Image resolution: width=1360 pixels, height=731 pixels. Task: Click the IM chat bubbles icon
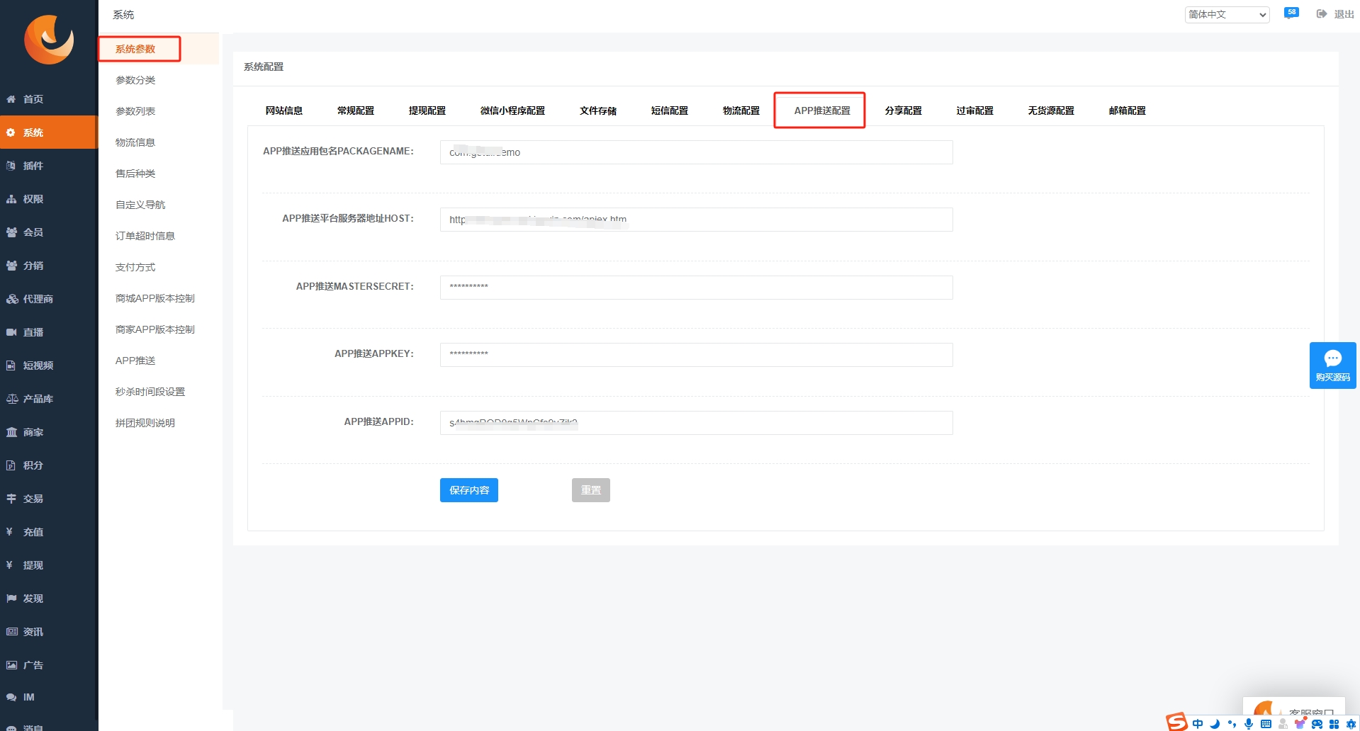(x=11, y=697)
